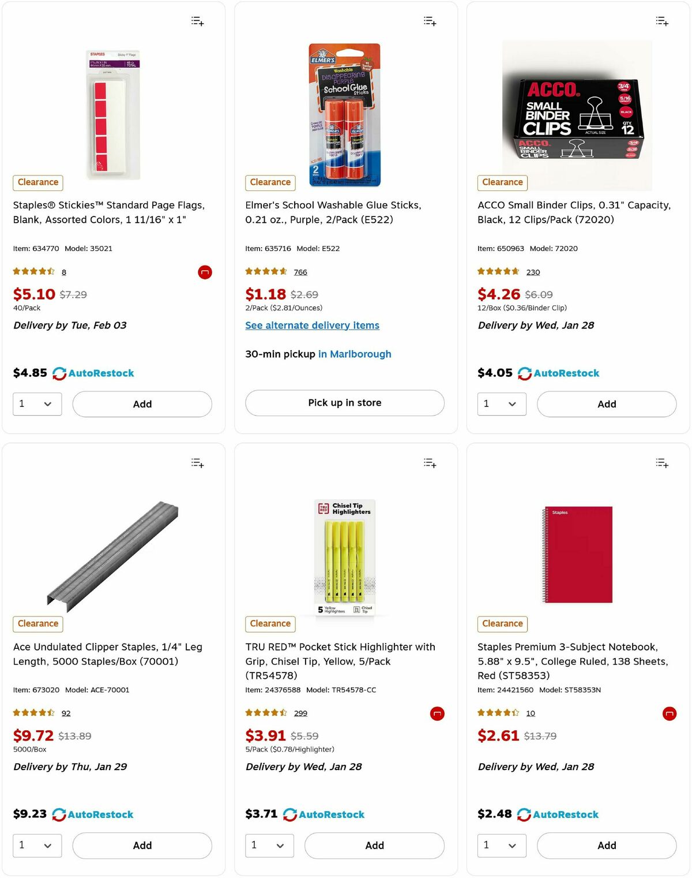692x878 pixels.
Task: Click the 766 reviews link for Elmer's glue
Action: [x=300, y=272]
